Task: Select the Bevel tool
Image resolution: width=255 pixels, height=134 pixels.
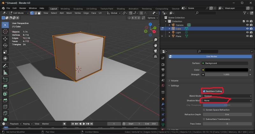Action: point(5,100)
